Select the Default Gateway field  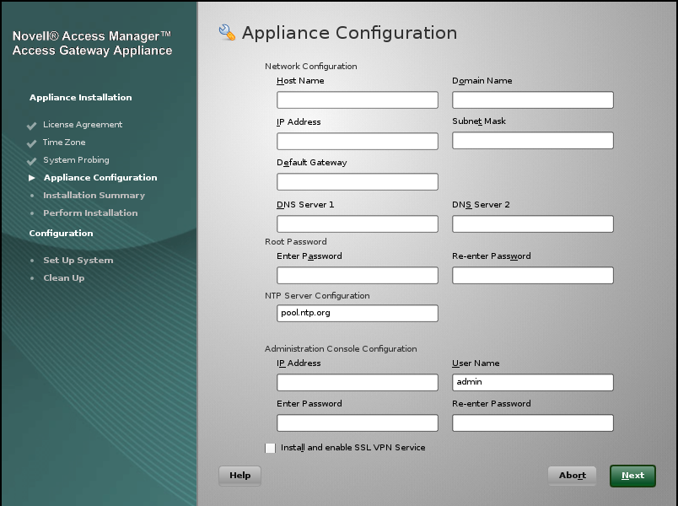pyautogui.click(x=358, y=181)
